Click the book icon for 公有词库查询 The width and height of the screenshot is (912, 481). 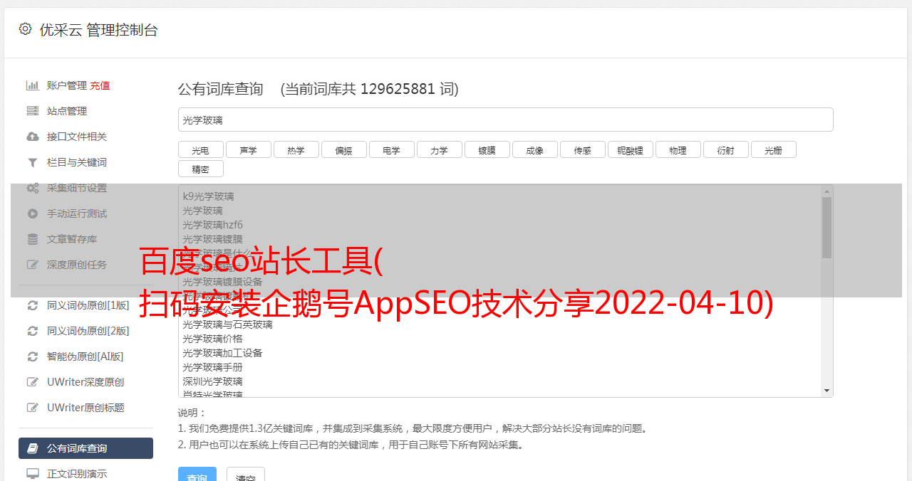(x=33, y=448)
